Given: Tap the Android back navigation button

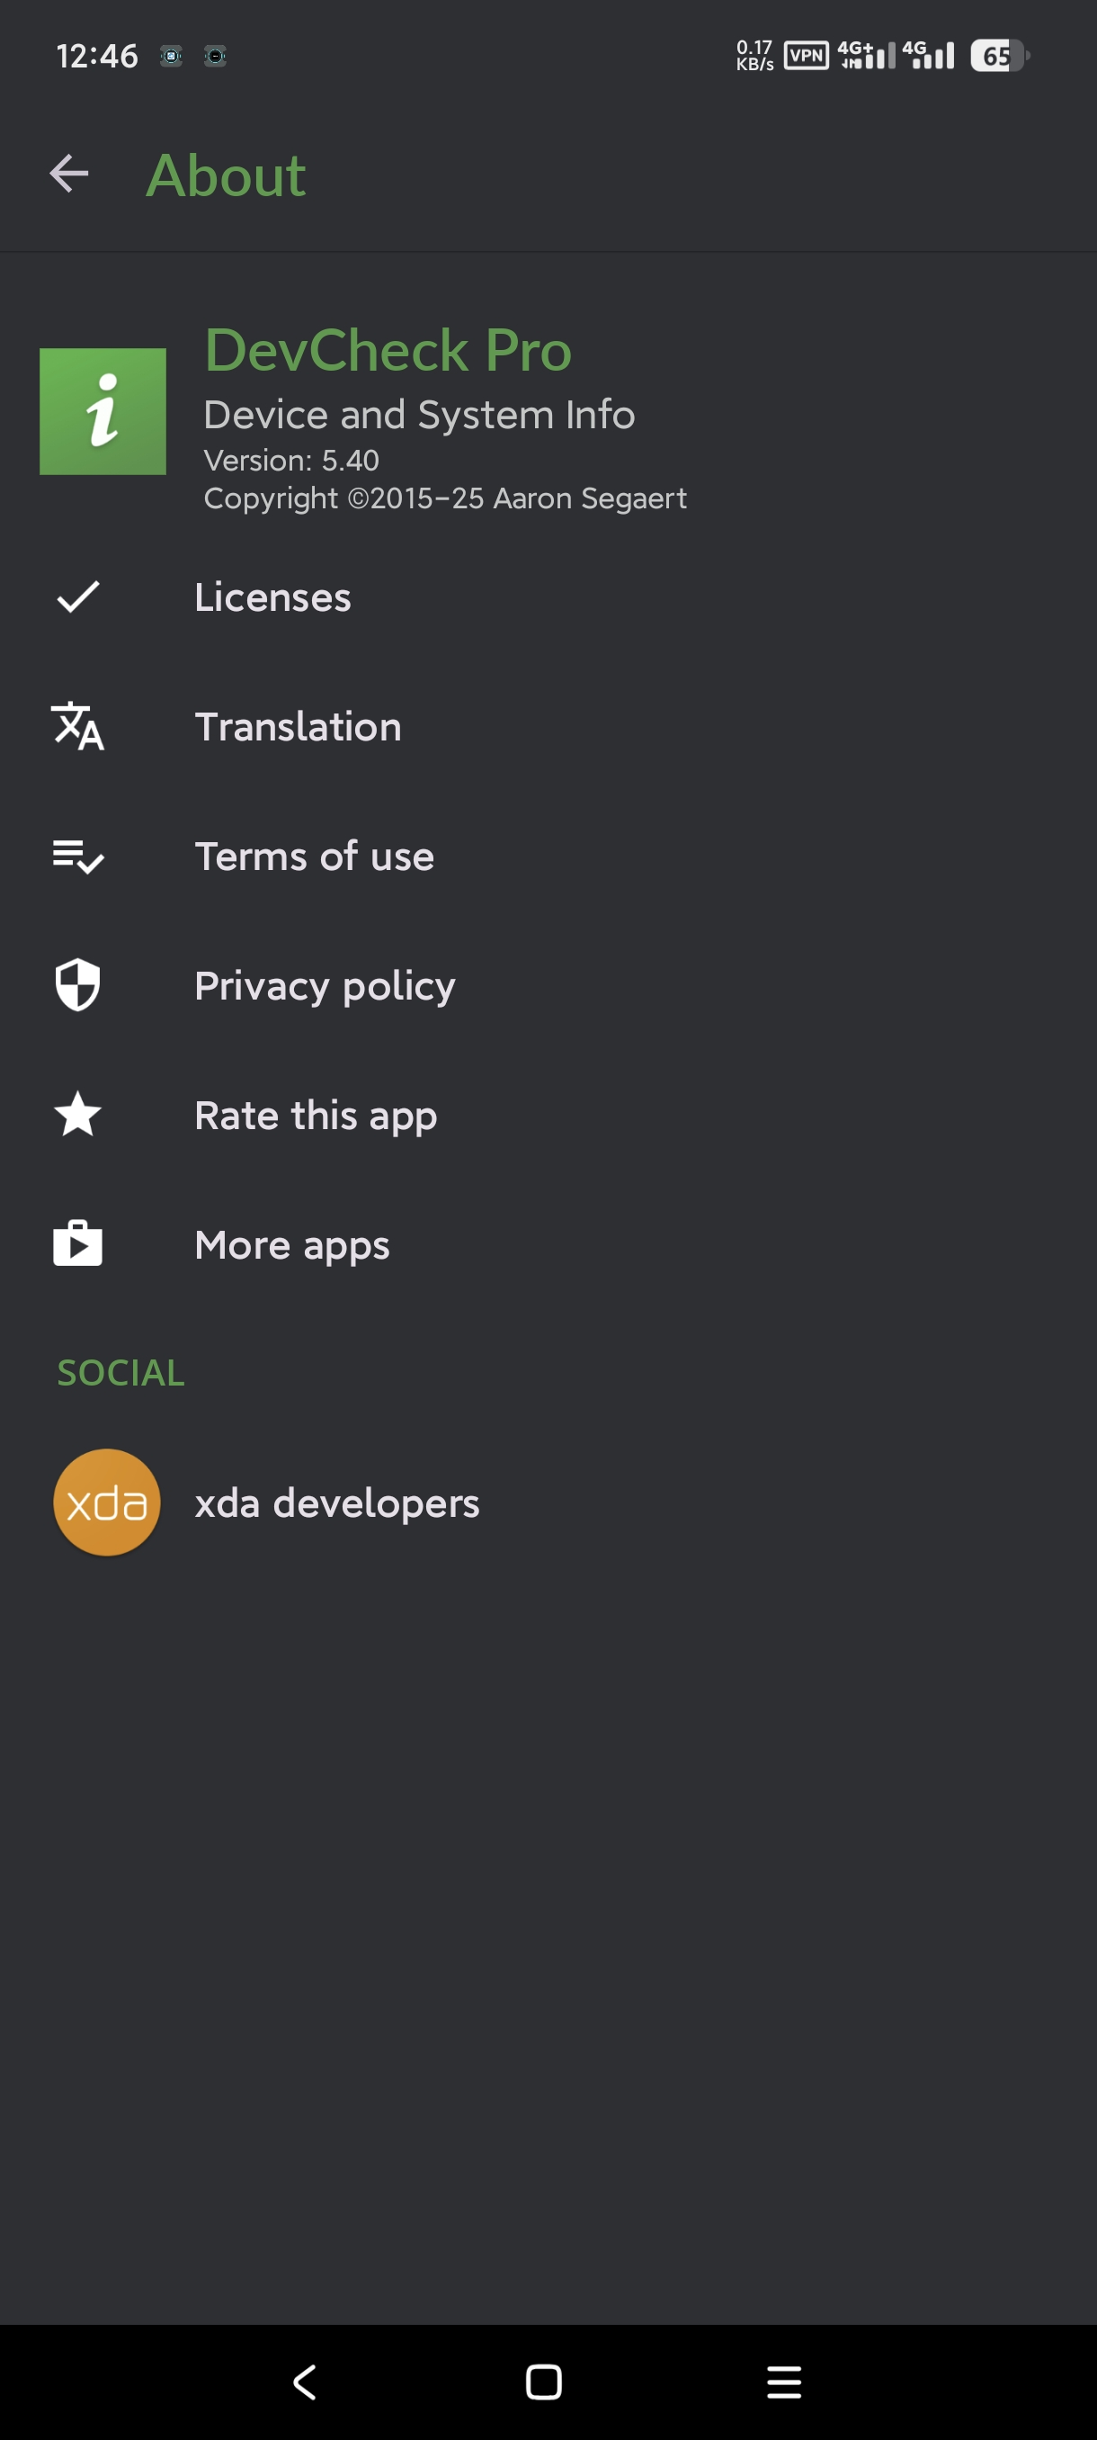Looking at the screenshot, I should [x=305, y=2382].
